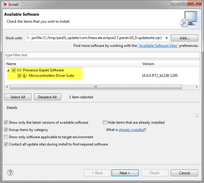204x183 pixels.
Task: Click the type filter text field
Action: coord(102,55)
